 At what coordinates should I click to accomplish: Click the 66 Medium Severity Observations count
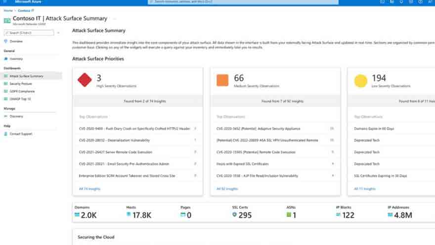239,78
